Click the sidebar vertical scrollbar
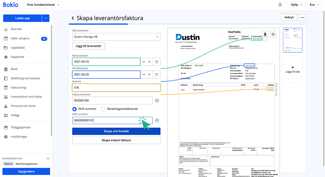The image size is (325, 177). point(51,81)
